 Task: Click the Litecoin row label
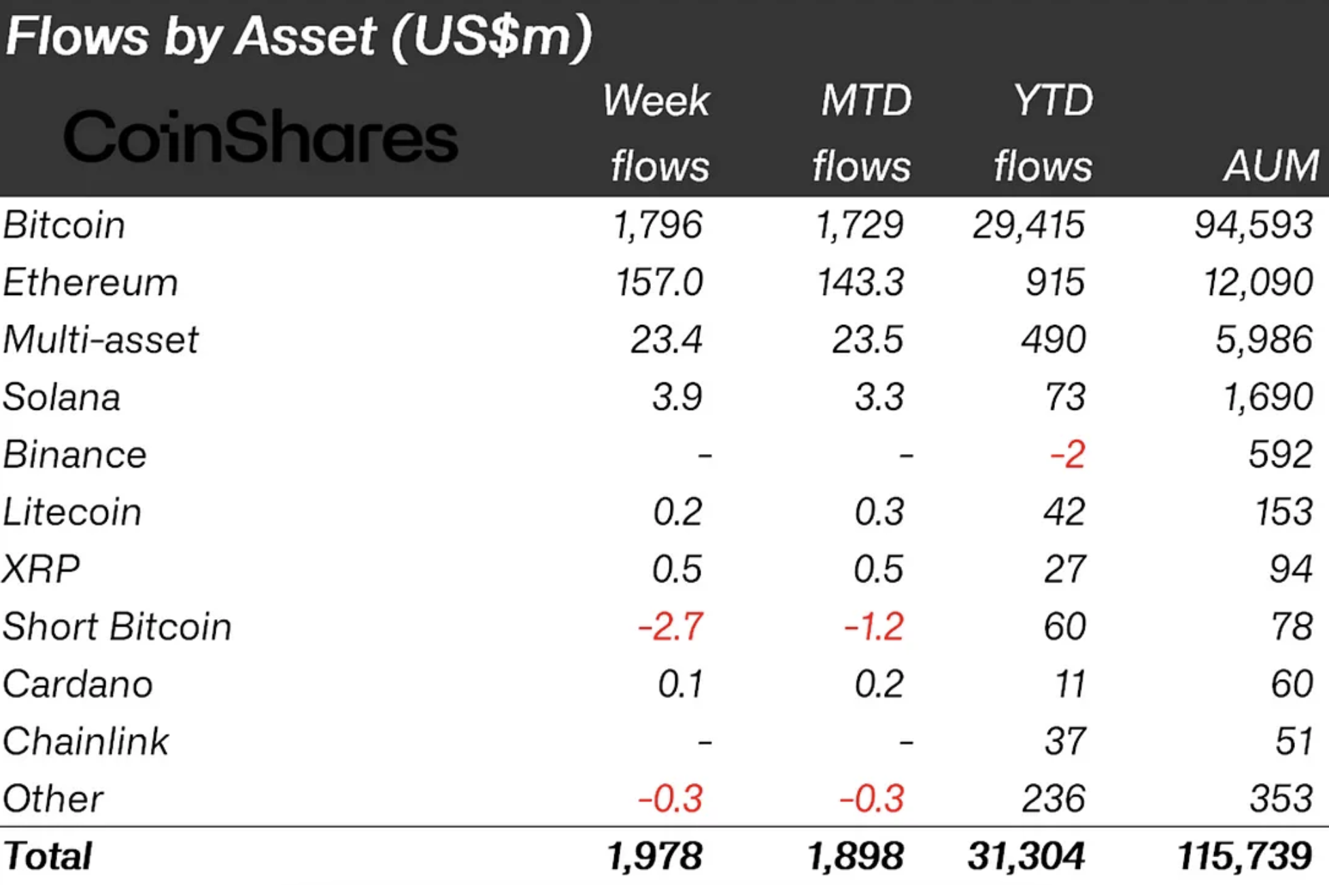[x=72, y=512]
